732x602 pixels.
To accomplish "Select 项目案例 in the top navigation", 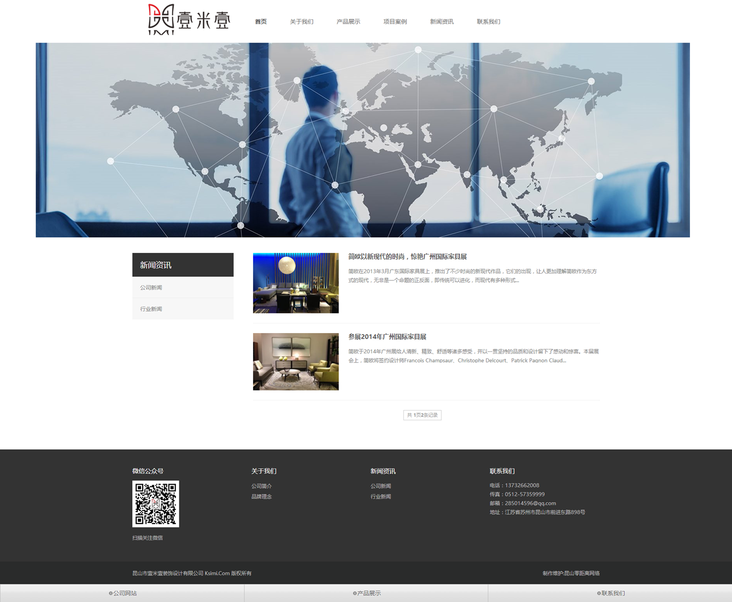I will pos(395,22).
